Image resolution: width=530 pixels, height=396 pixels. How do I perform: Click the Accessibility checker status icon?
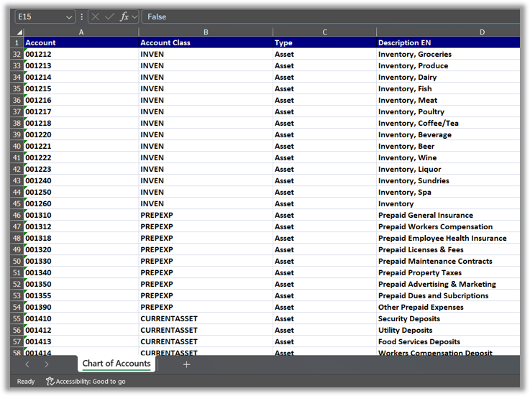(50, 382)
